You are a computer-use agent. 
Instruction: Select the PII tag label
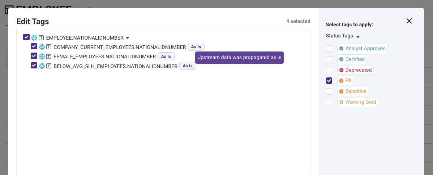(x=345, y=81)
